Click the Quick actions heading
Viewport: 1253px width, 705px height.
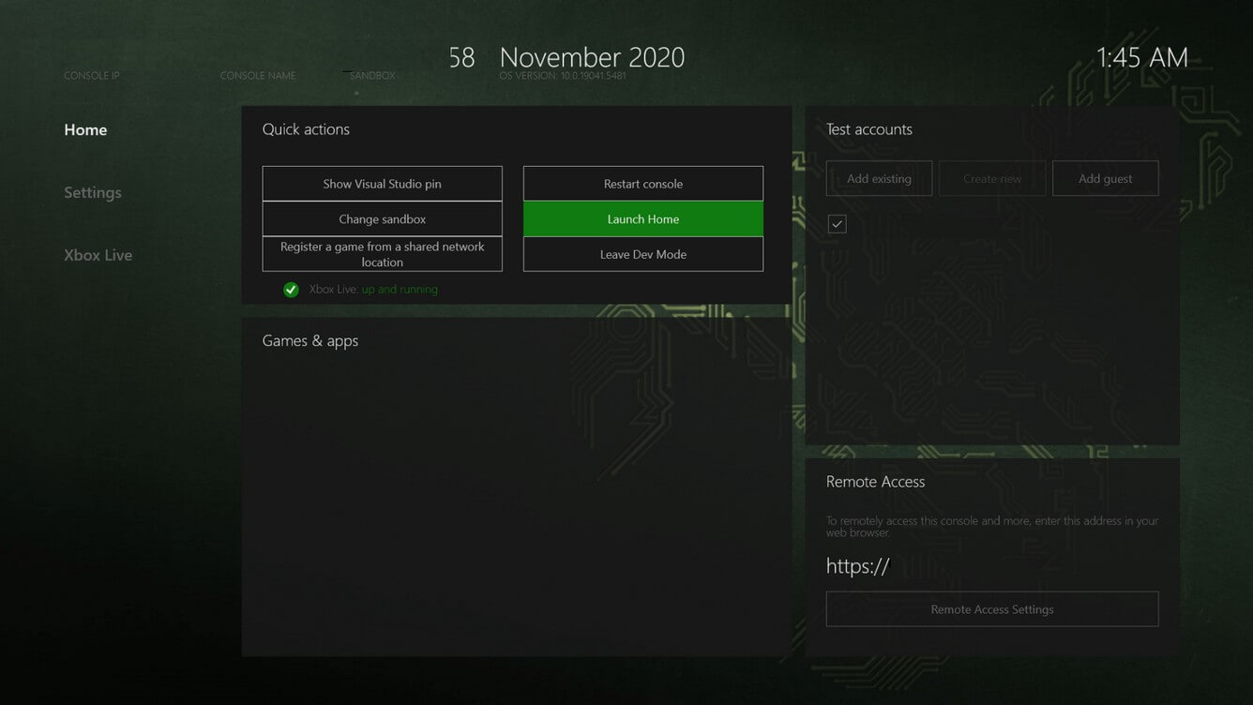(x=306, y=129)
